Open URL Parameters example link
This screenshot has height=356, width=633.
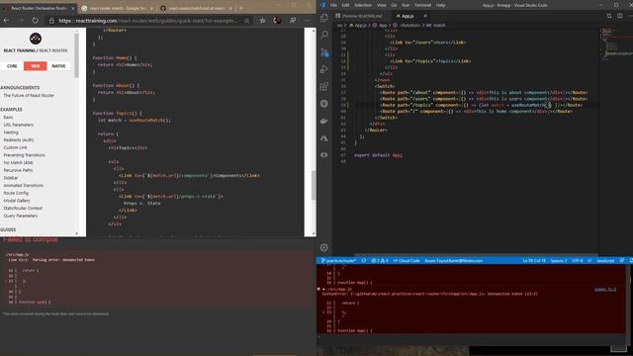tap(19, 125)
